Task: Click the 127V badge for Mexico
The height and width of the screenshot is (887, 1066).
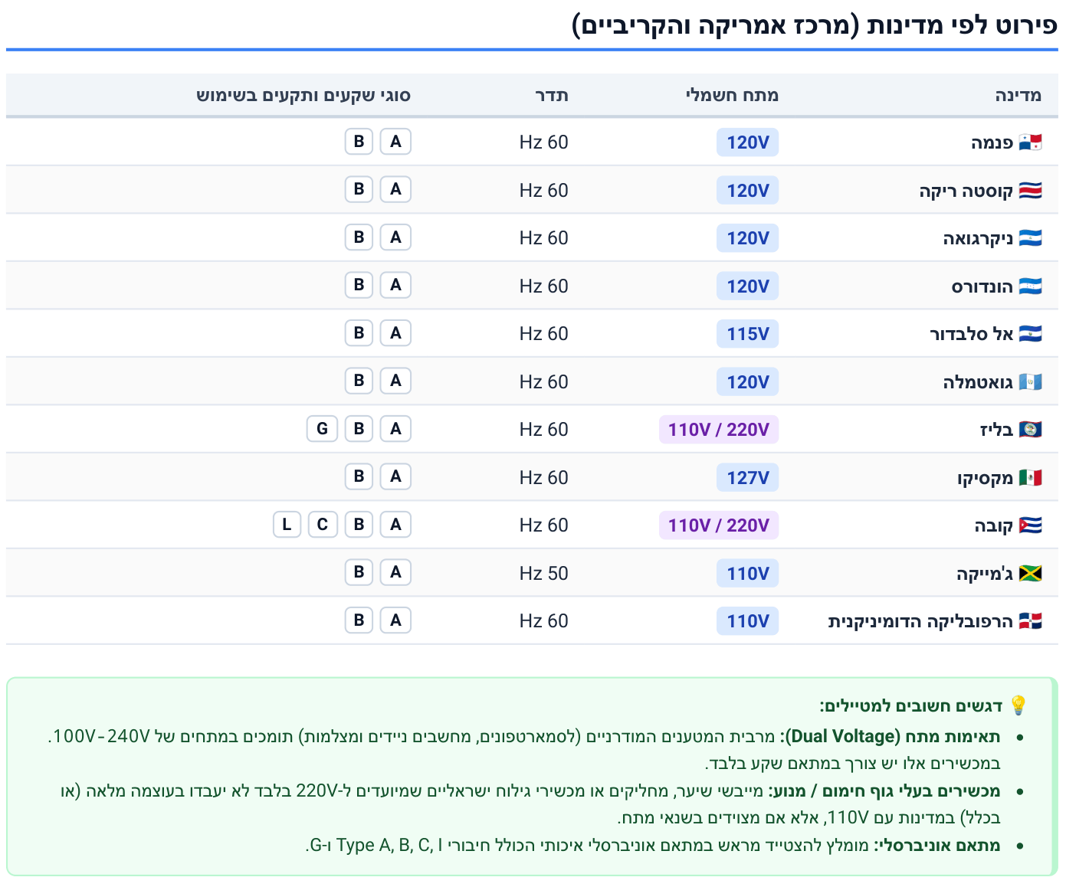Action: click(747, 478)
